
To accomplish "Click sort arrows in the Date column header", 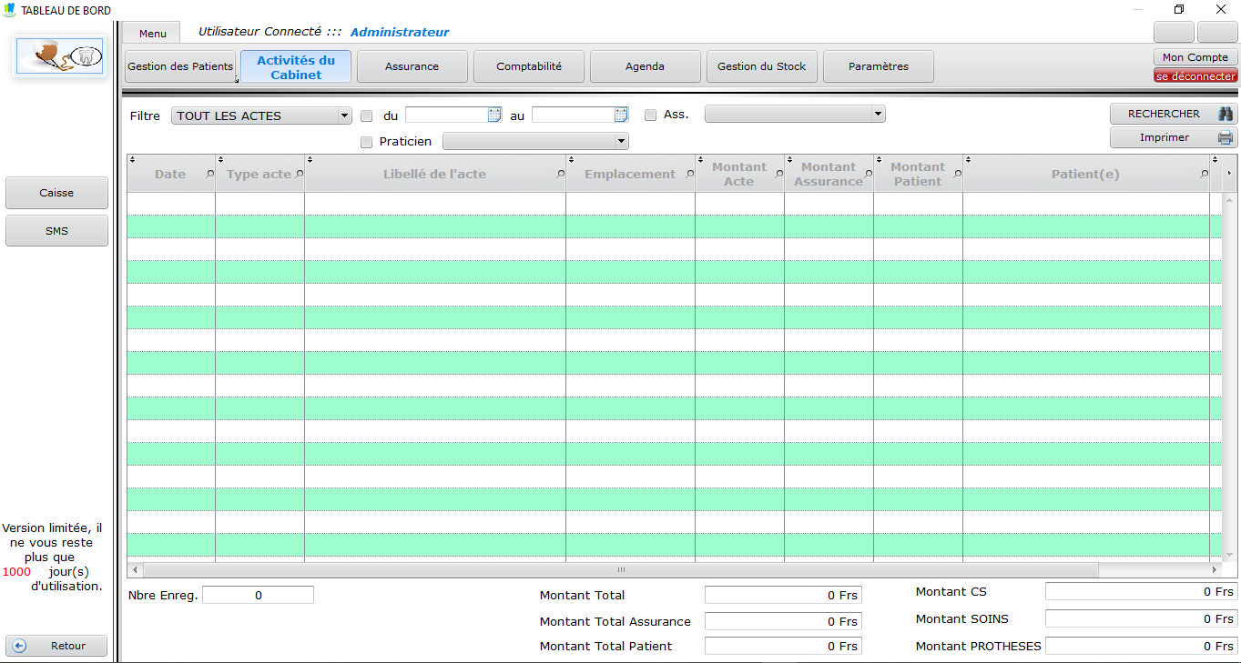I will (133, 160).
